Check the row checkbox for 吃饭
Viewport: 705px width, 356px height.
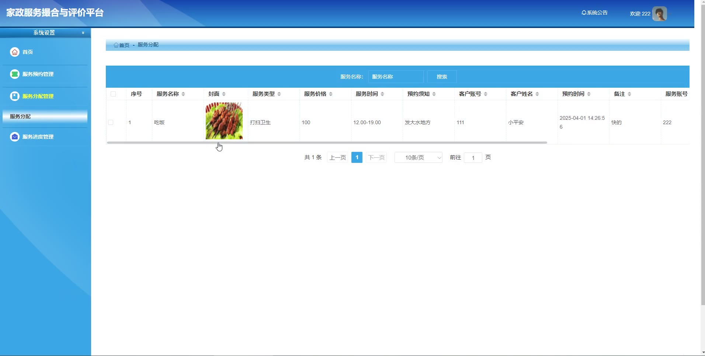(111, 122)
